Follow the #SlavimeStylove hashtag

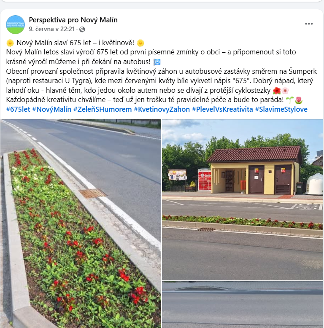pos(281,109)
